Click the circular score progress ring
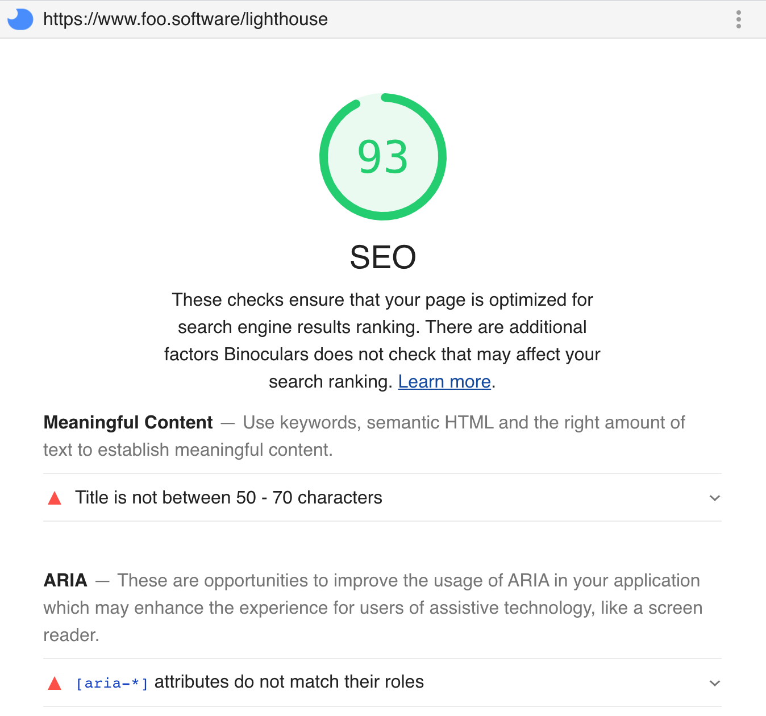Screen dimensions: 766x716 pyautogui.click(x=382, y=97)
